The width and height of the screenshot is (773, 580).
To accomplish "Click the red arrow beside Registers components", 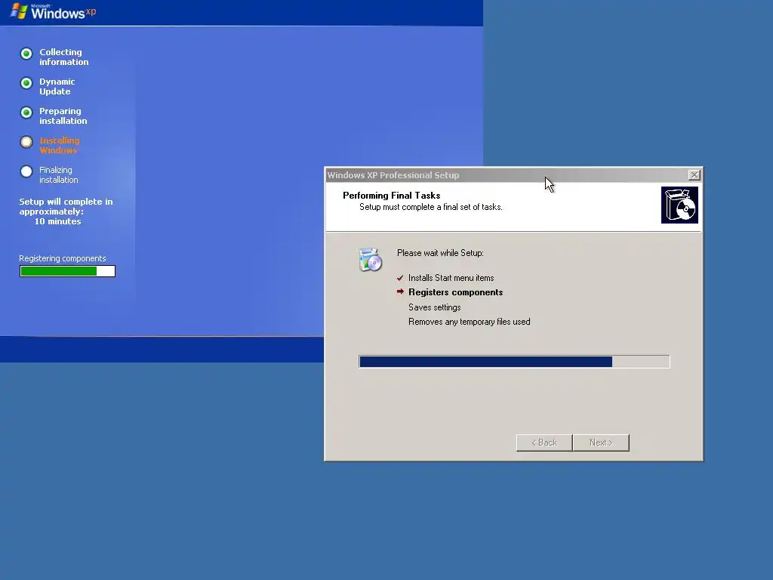I will tap(400, 292).
